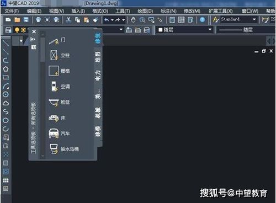276x203 pixels.
Task: Click the Cut scissors icon
Action: (x=68, y=19)
